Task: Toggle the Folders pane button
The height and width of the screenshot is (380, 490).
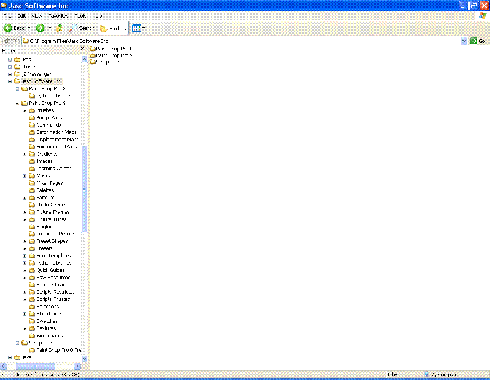Action: [x=113, y=28]
